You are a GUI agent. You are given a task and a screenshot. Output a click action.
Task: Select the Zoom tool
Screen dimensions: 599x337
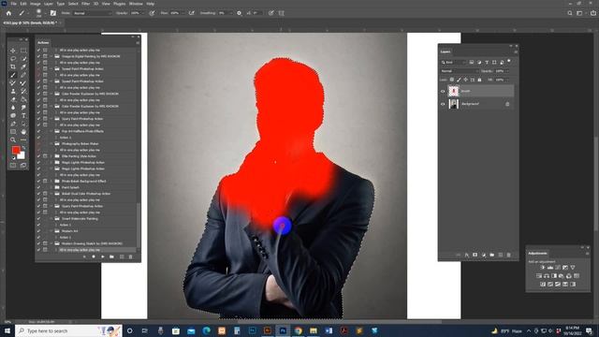[13, 139]
